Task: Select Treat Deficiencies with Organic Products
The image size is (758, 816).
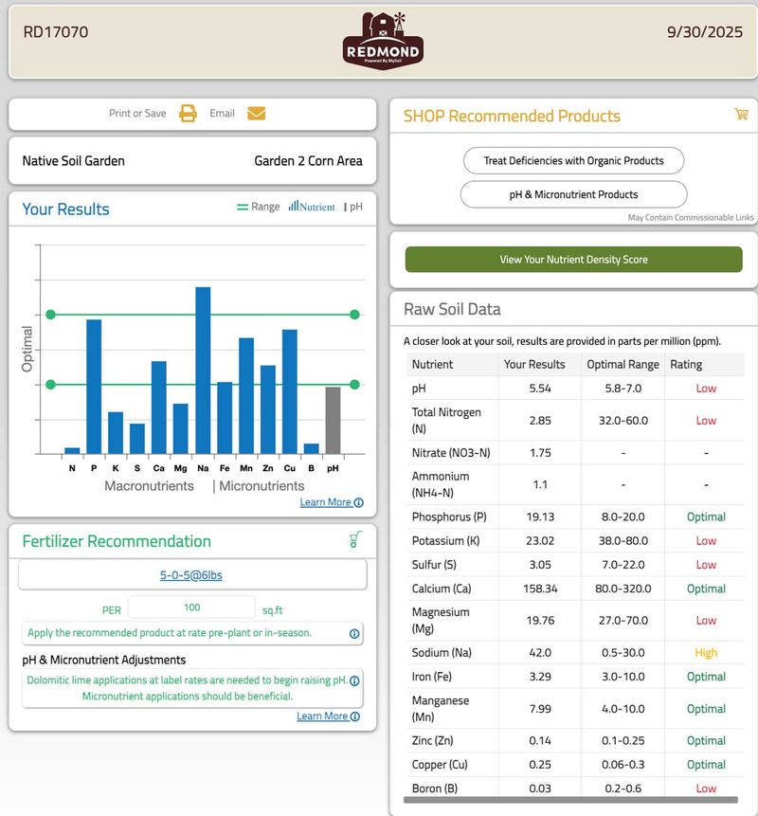Action: click(573, 161)
